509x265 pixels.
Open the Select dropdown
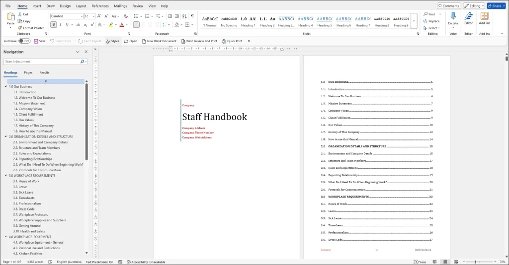(x=432, y=28)
